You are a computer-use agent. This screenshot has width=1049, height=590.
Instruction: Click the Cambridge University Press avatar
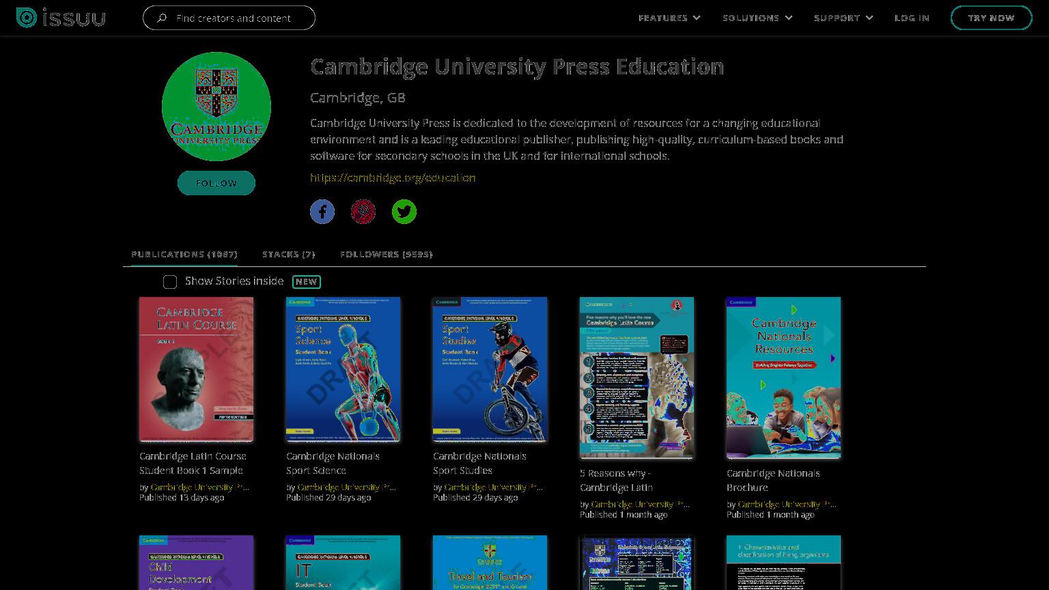click(216, 107)
